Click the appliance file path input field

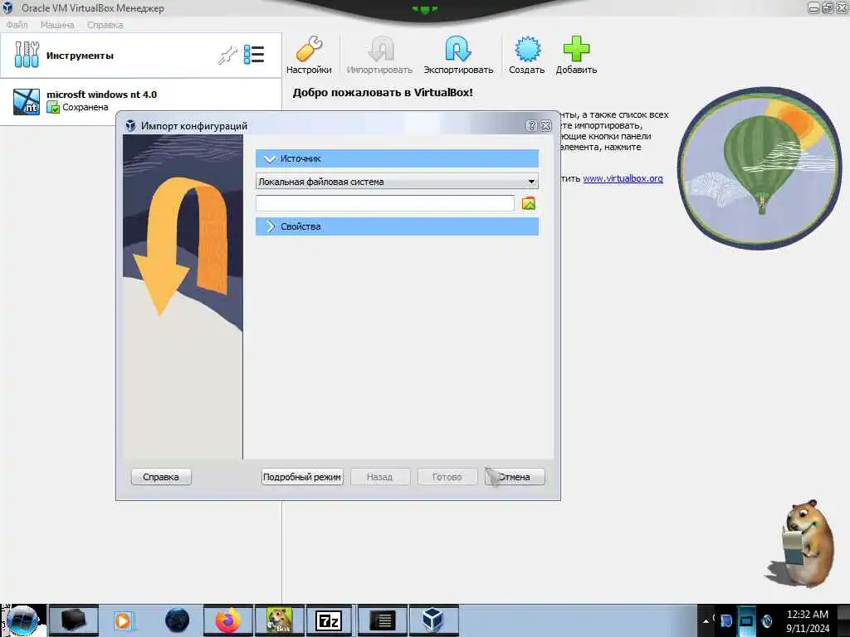coord(385,204)
